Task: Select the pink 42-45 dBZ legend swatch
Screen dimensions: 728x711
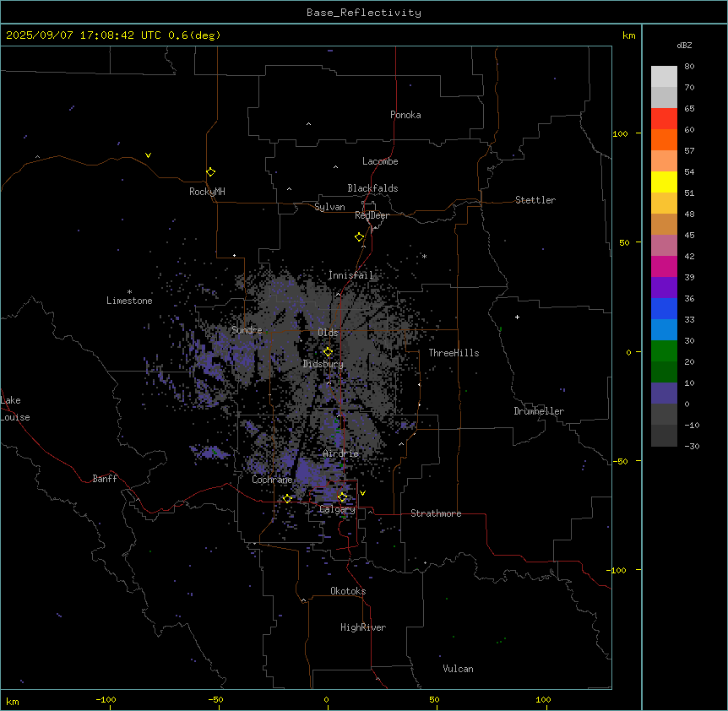Action: pos(664,245)
